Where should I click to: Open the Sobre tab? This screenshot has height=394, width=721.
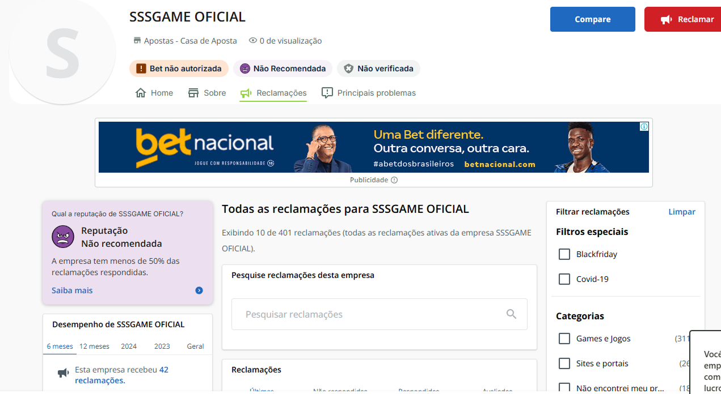coord(207,93)
